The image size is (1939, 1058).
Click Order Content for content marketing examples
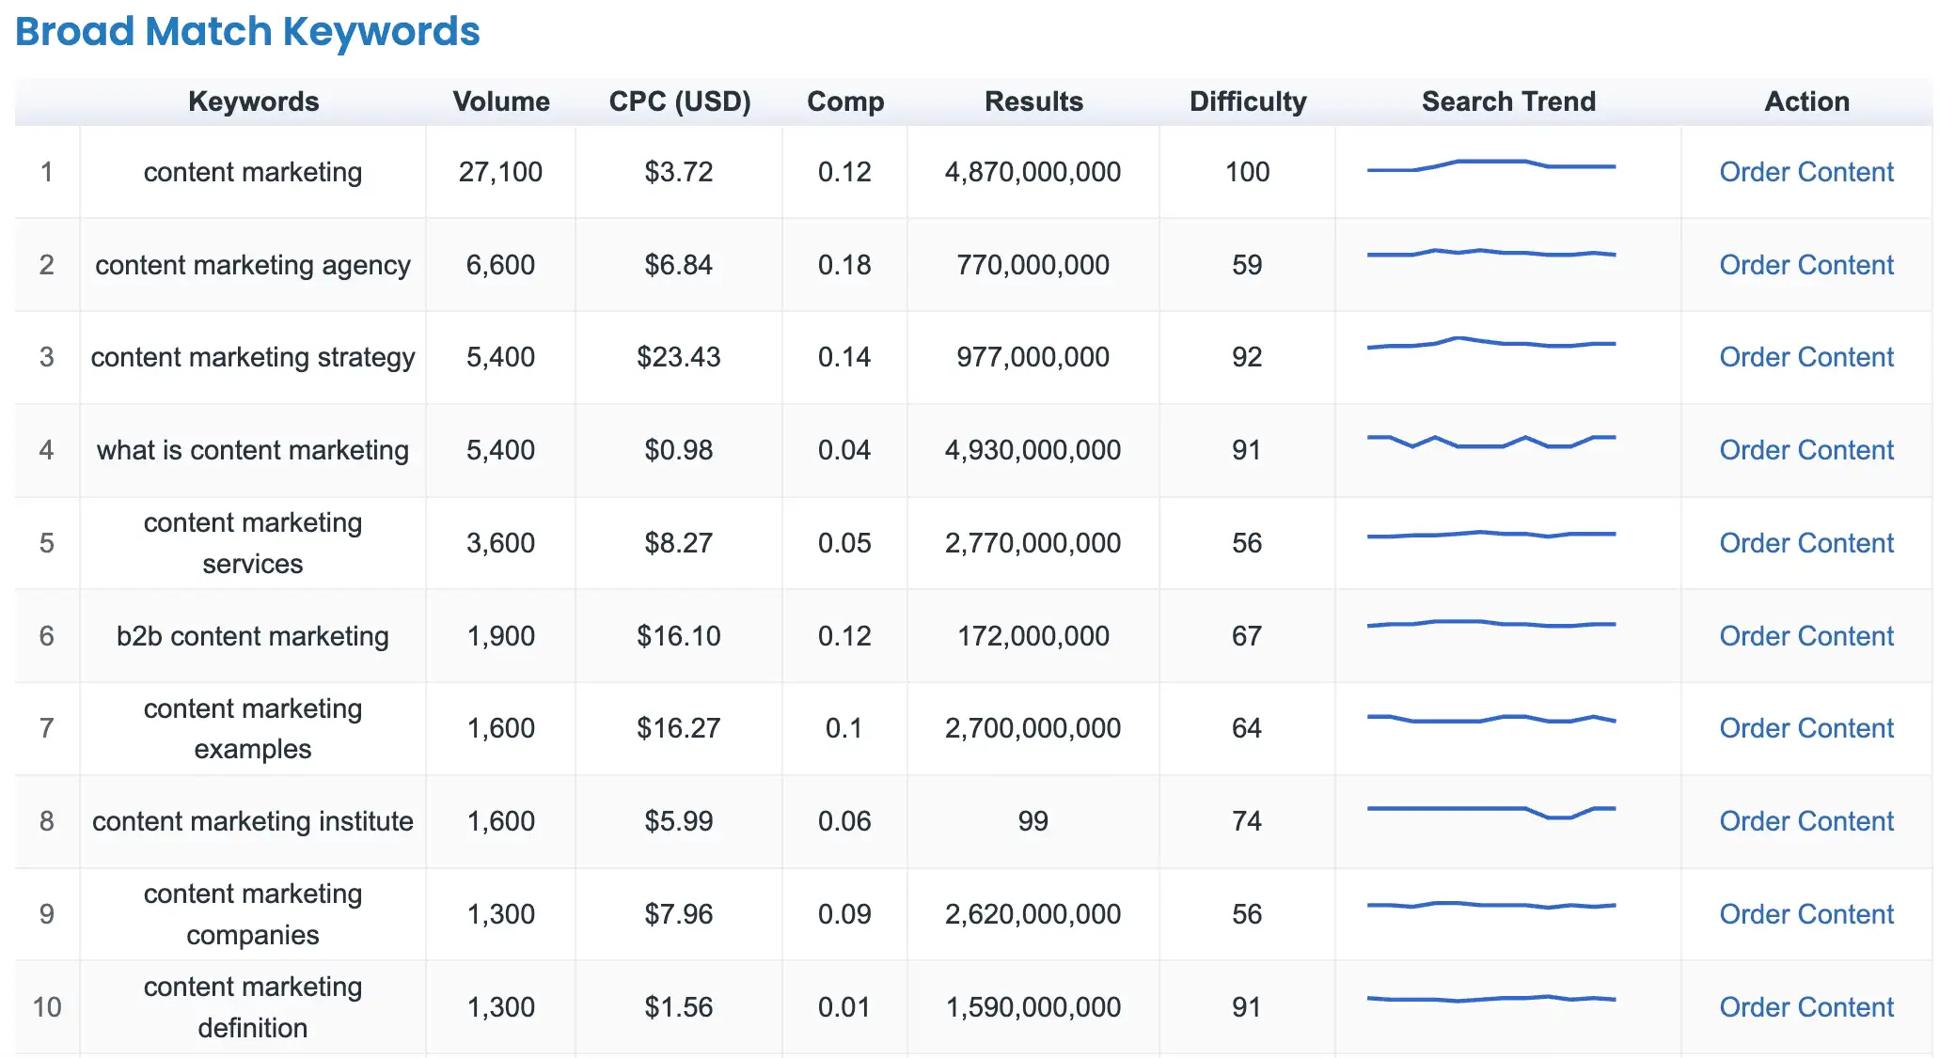tap(1806, 728)
